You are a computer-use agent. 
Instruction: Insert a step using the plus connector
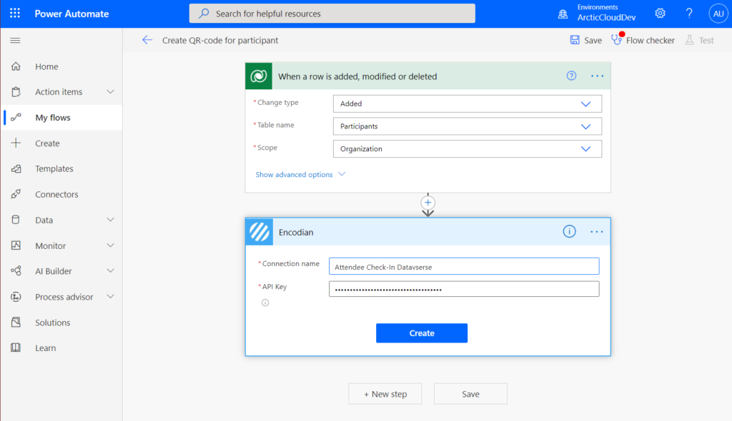click(427, 203)
